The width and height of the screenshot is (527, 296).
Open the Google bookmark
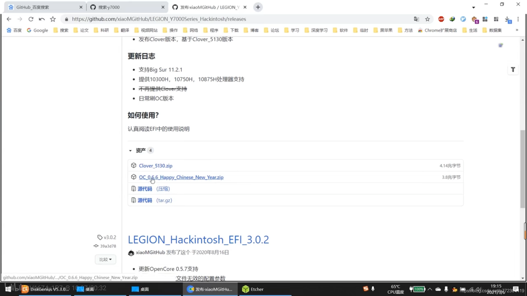coord(37,30)
